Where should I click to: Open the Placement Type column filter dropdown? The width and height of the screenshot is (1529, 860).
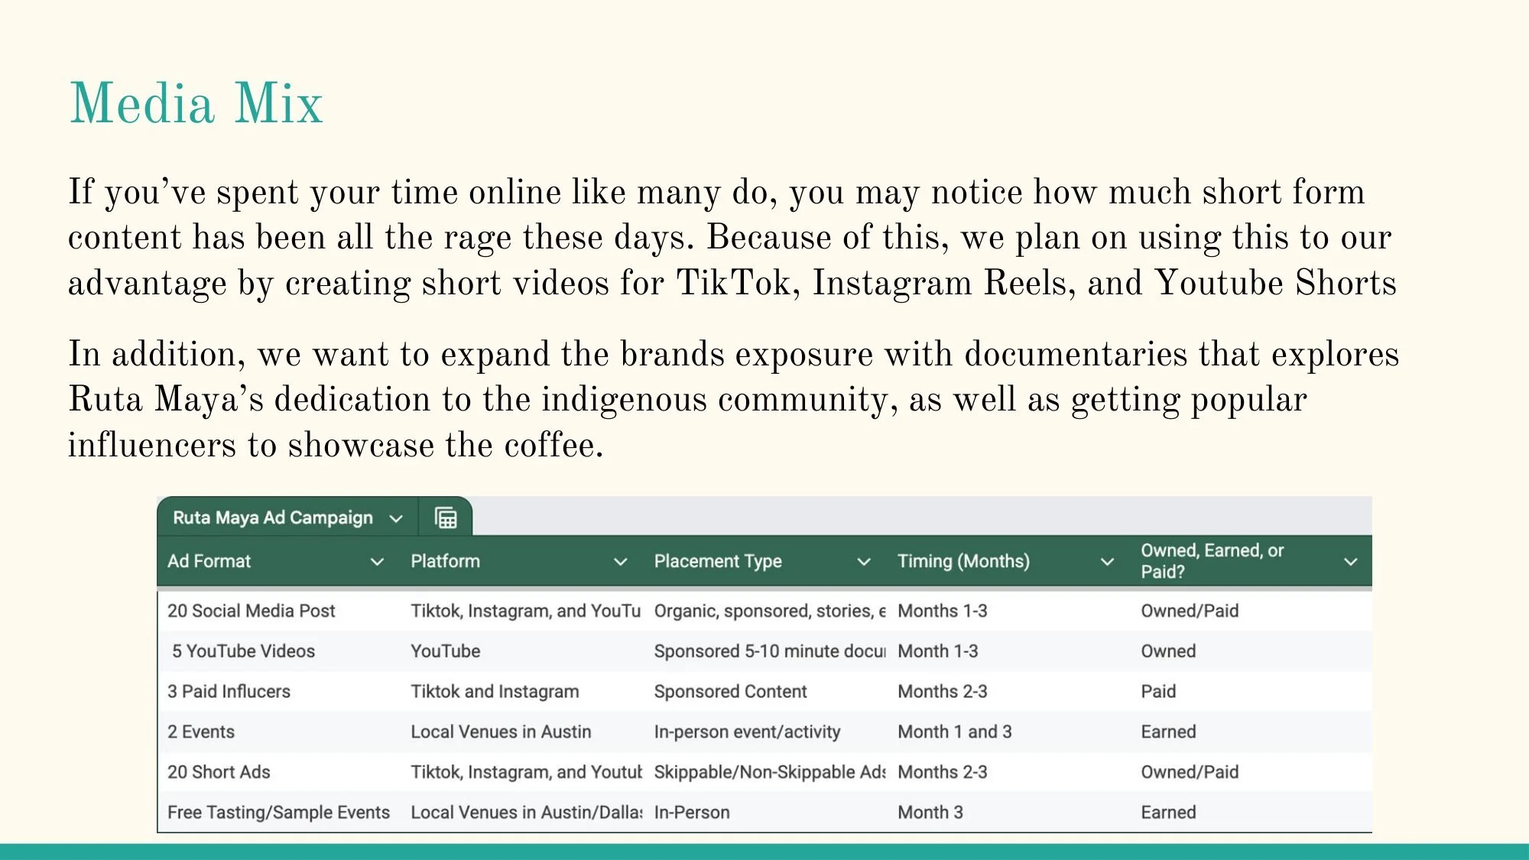(864, 562)
